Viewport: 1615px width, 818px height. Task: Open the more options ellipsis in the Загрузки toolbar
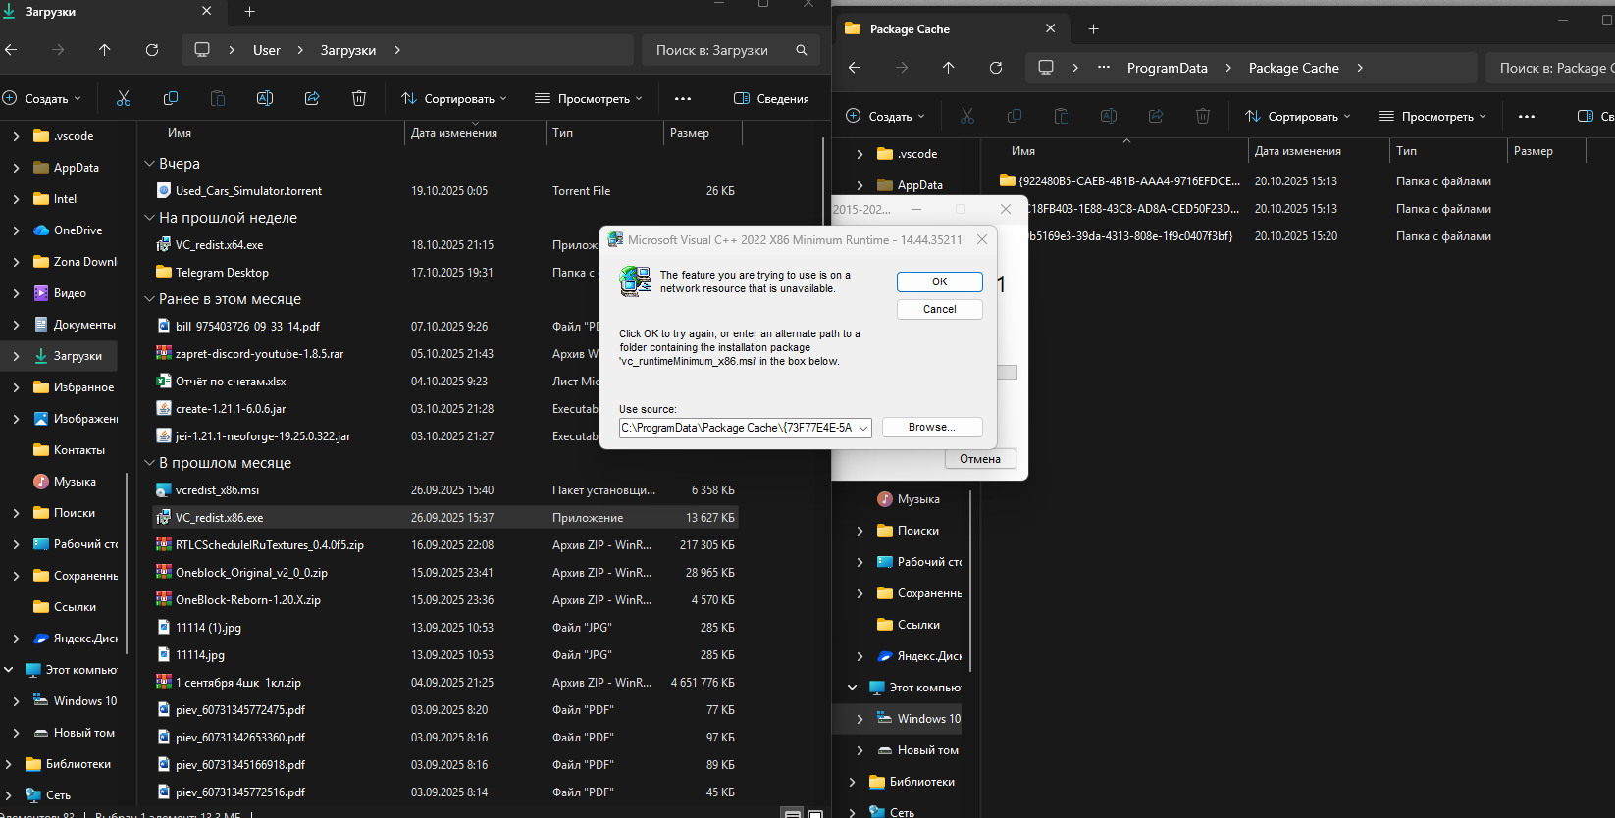(683, 98)
